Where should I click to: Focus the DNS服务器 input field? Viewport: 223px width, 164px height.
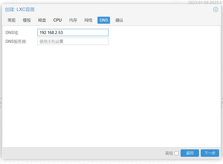click(73, 41)
